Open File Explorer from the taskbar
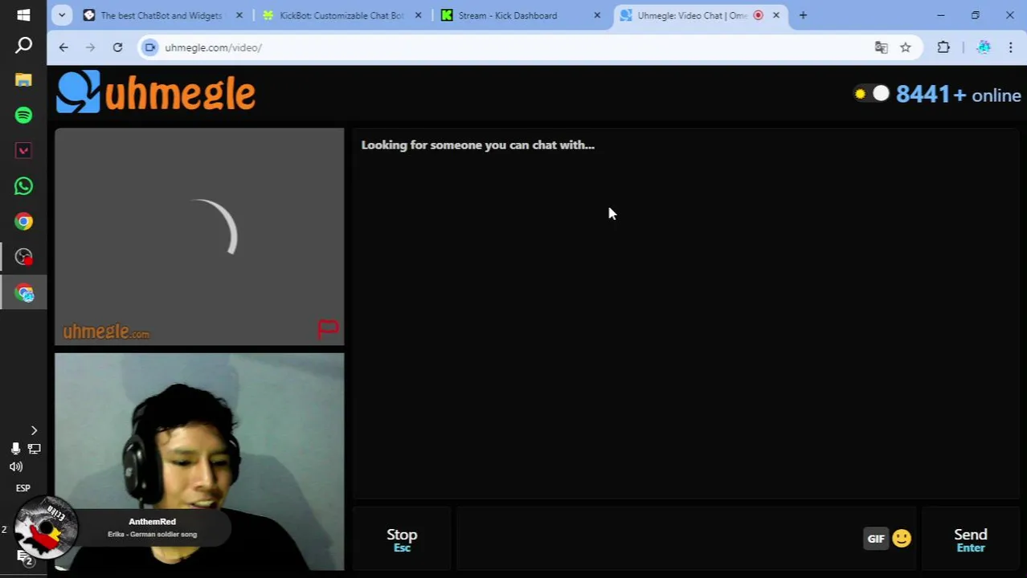Screen dimensions: 1027x578 pyautogui.click(x=23, y=80)
